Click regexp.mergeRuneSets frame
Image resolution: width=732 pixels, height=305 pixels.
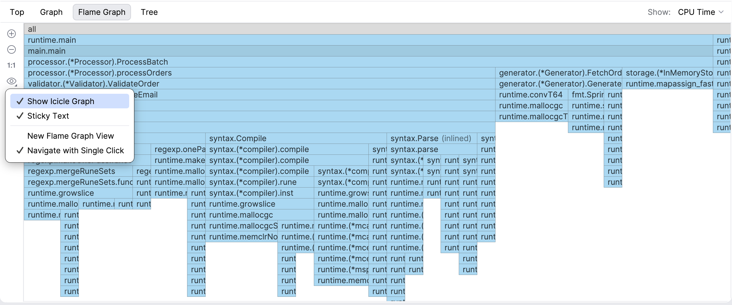tap(78, 171)
